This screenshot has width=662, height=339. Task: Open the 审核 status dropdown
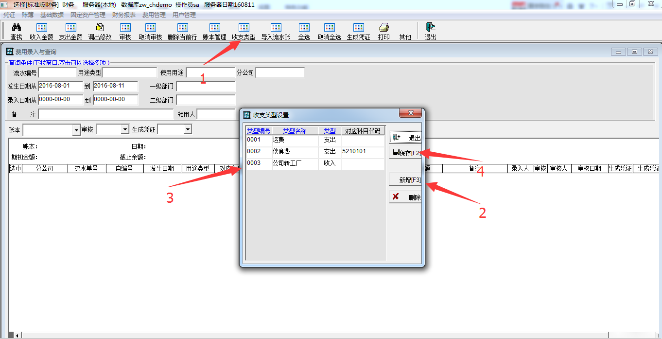pos(125,129)
